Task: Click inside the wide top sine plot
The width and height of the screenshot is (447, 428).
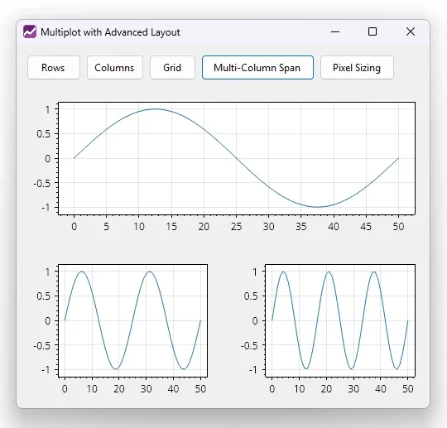Action: pos(237,158)
